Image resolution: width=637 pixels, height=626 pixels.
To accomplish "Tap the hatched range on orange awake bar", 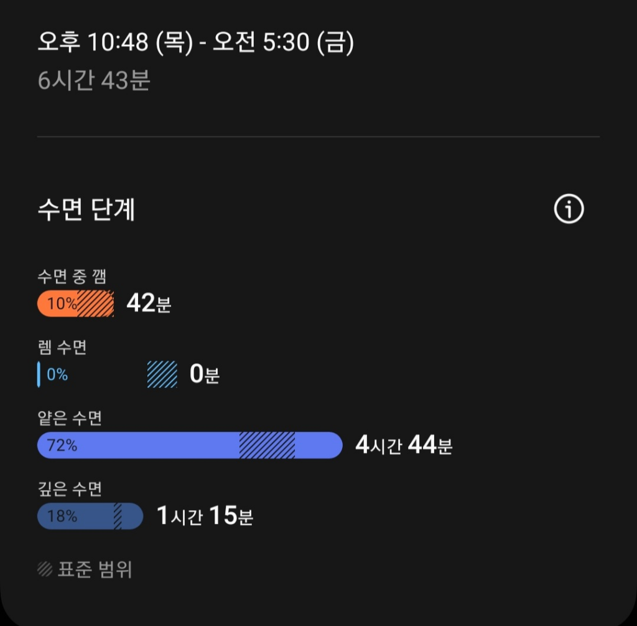I will [x=96, y=304].
